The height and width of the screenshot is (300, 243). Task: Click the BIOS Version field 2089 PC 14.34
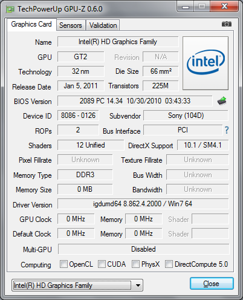coord(135,101)
